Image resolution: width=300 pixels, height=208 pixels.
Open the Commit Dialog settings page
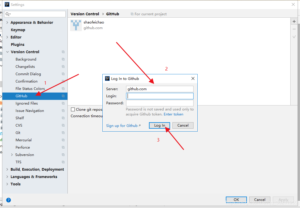coord(28,74)
